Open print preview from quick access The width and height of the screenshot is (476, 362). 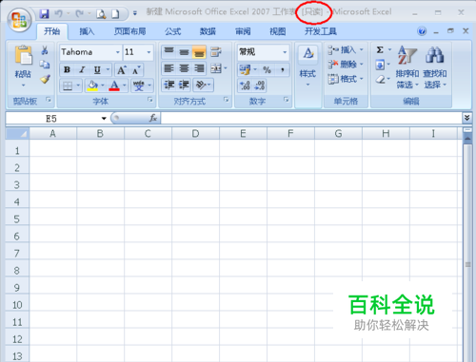(101, 13)
